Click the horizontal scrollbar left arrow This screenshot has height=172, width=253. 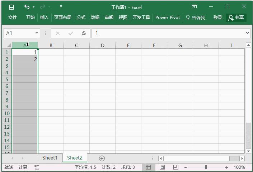(161, 158)
